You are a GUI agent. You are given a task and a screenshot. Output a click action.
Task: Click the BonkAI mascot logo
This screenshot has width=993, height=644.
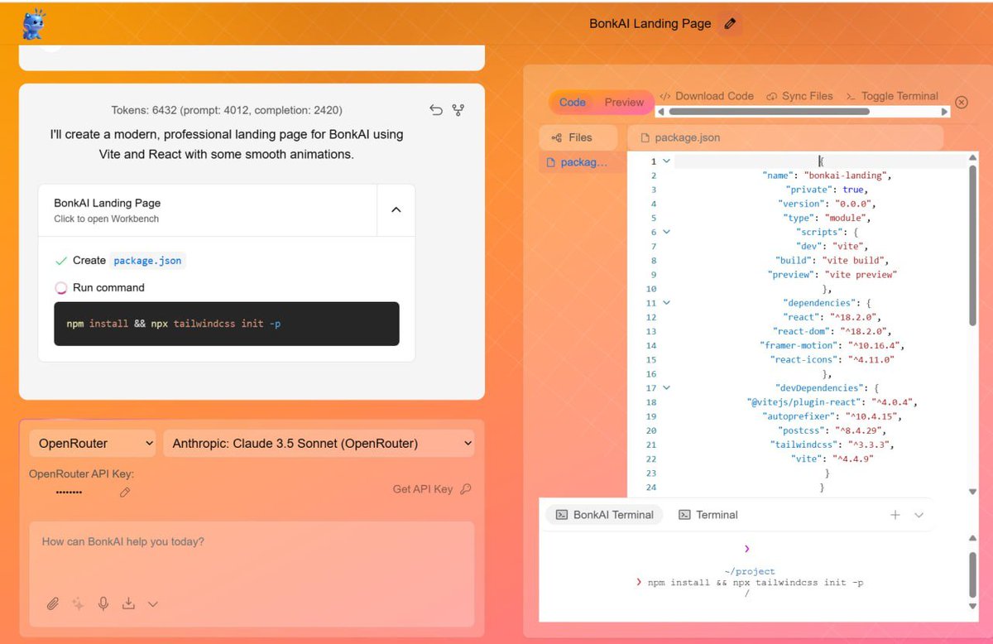[x=34, y=25]
